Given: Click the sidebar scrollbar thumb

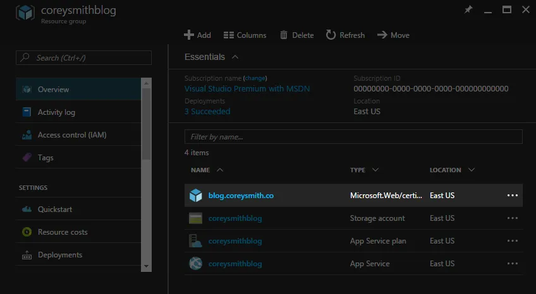Looking at the screenshot, I should (146, 124).
